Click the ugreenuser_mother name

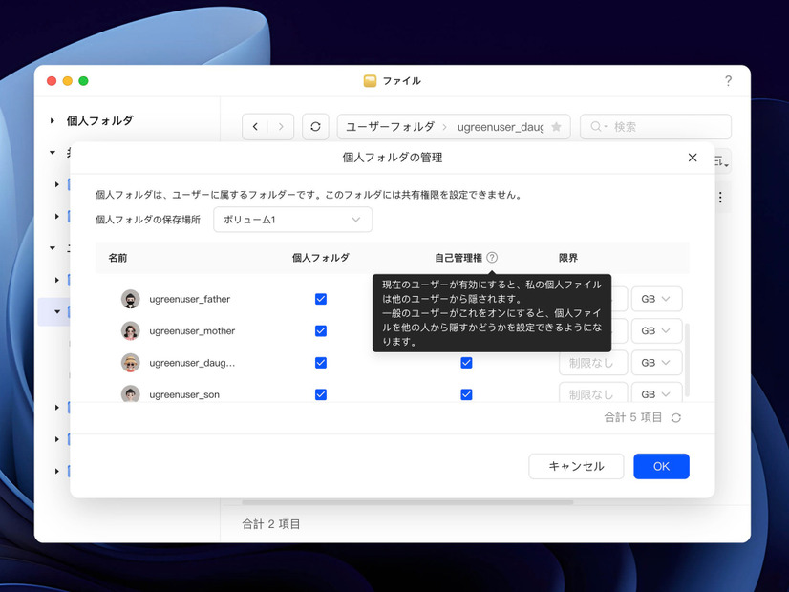pyautogui.click(x=192, y=331)
